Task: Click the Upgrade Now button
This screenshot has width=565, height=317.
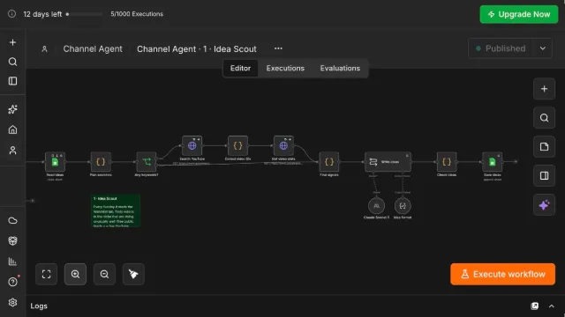Action: tap(519, 14)
